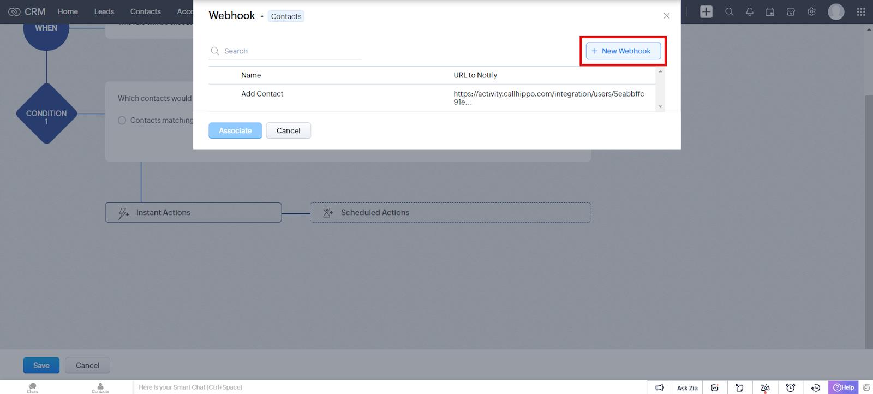Click the Instant Actions lightning icon
Screen dimensions: 873x394
[x=124, y=213]
